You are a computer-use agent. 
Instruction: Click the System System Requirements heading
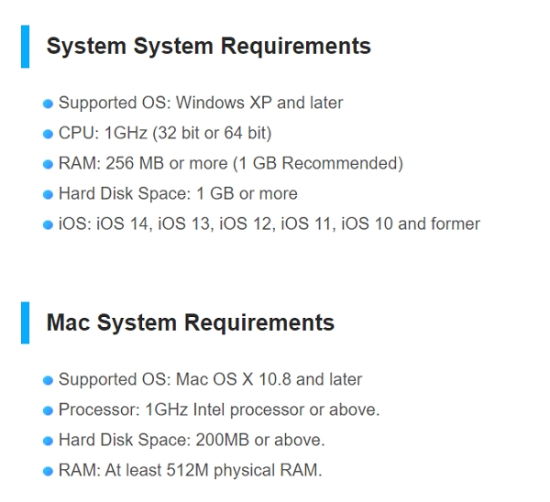209,47
